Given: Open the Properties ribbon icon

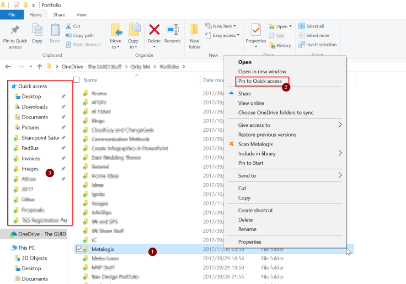Looking at the screenshot, I should point(256,30).
